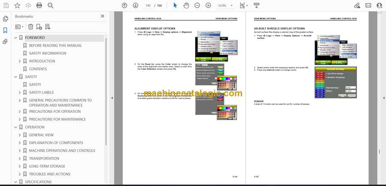Add a new bookmark icon

39,27
